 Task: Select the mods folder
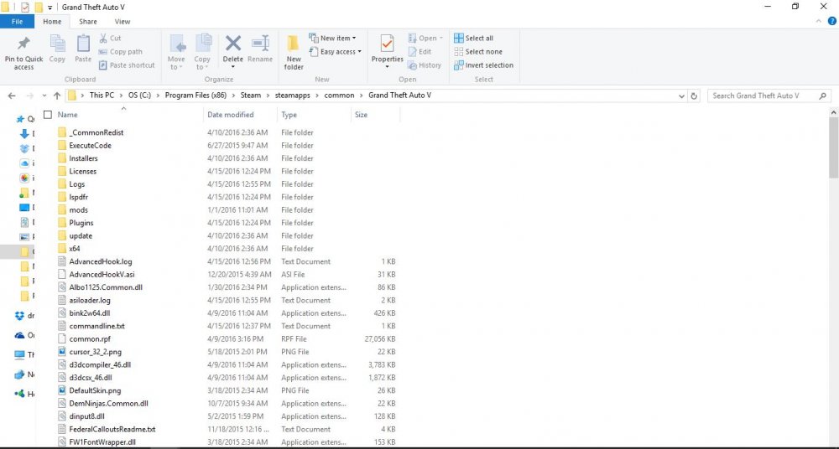click(x=79, y=210)
